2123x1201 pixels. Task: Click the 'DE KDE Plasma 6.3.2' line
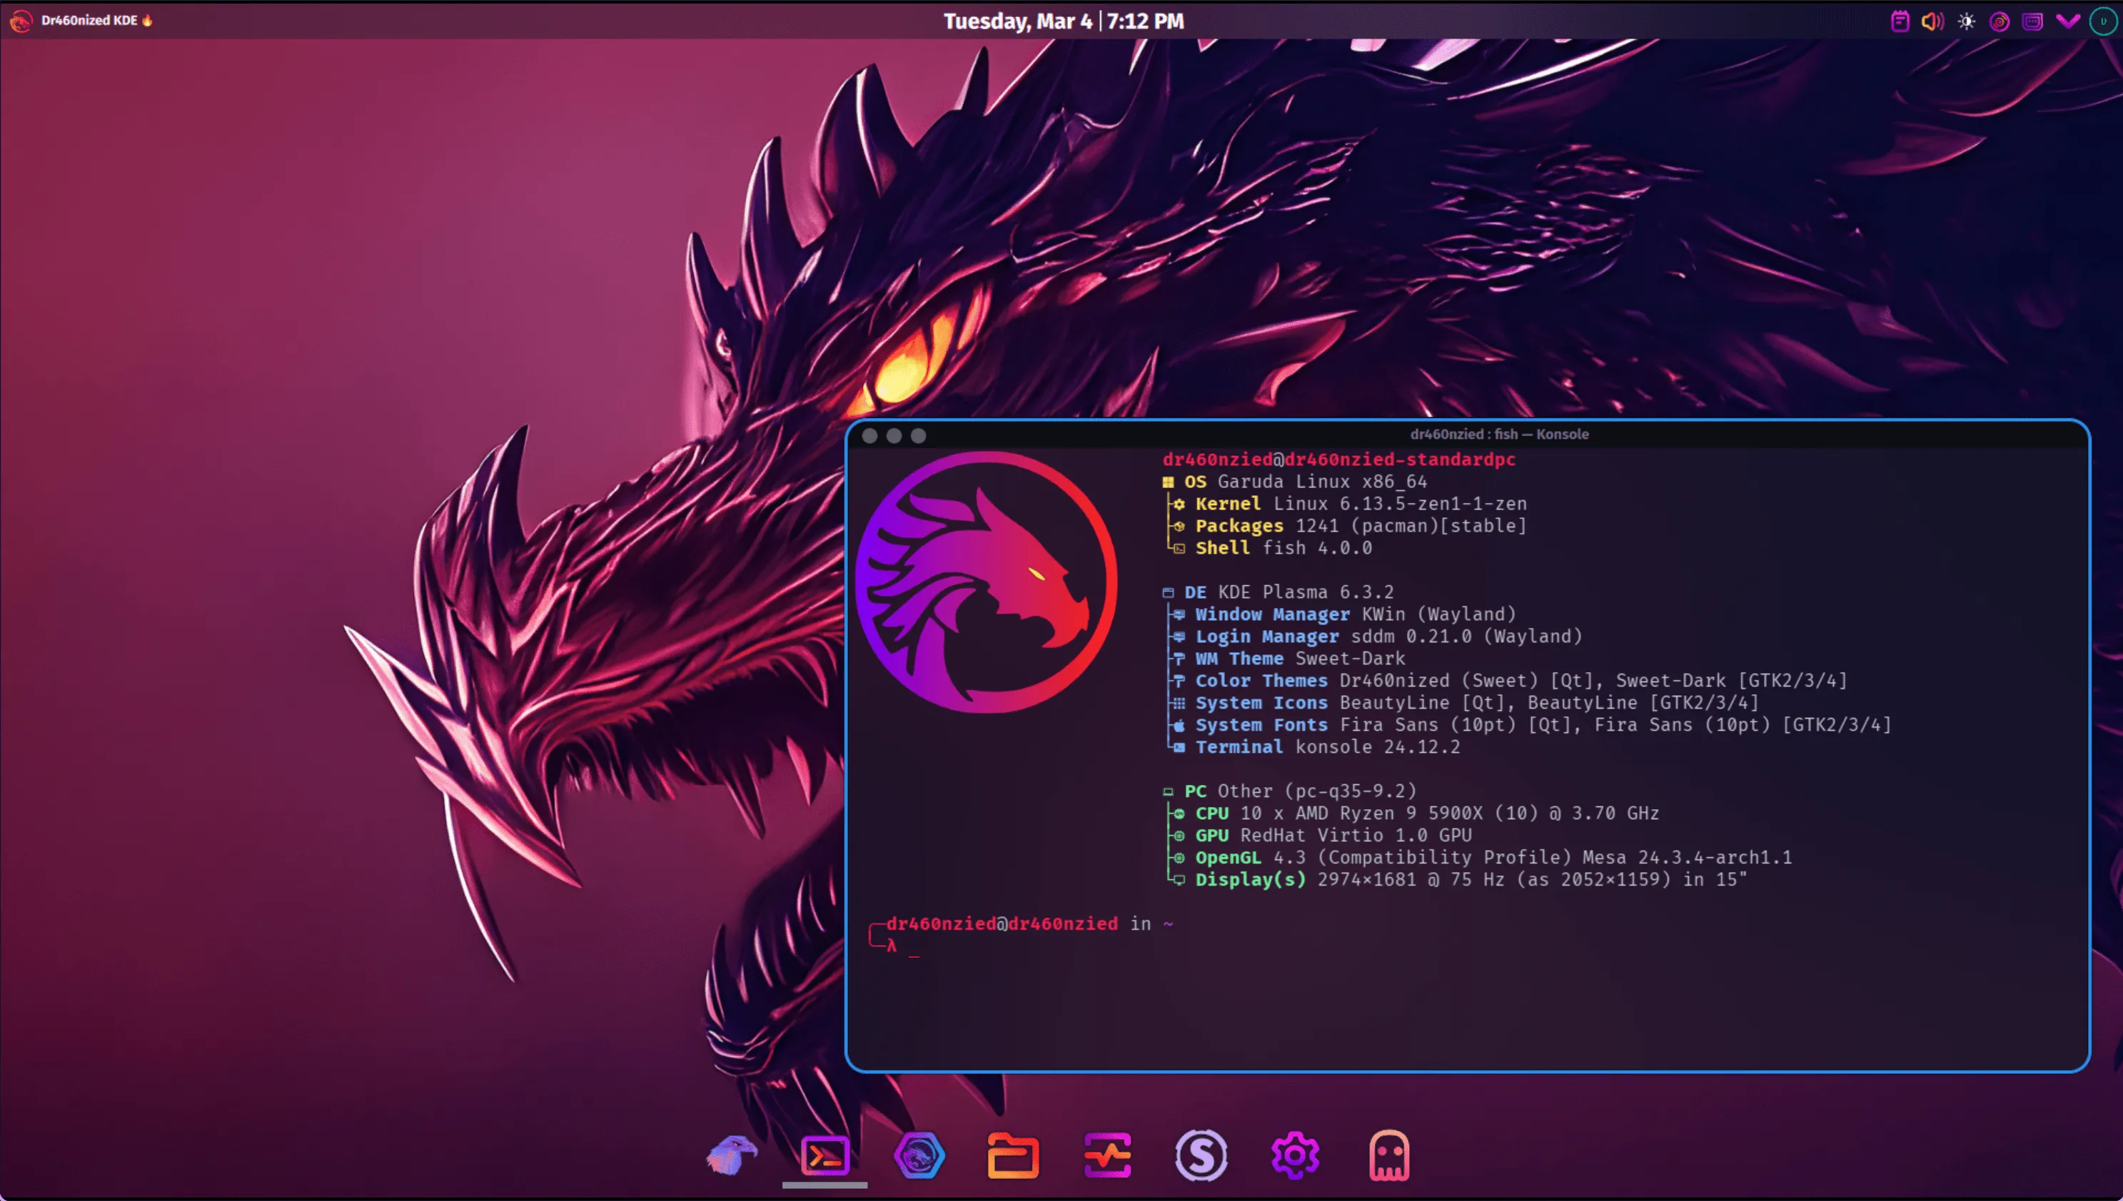(1278, 592)
